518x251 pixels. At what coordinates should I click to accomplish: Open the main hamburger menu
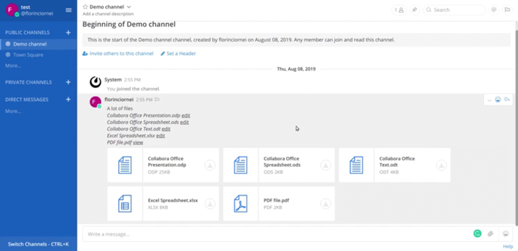(x=69, y=10)
